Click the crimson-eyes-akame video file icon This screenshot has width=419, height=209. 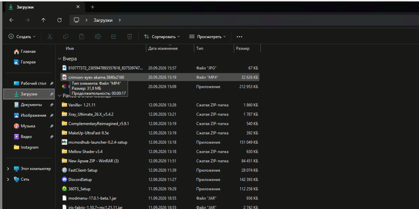[64, 77]
